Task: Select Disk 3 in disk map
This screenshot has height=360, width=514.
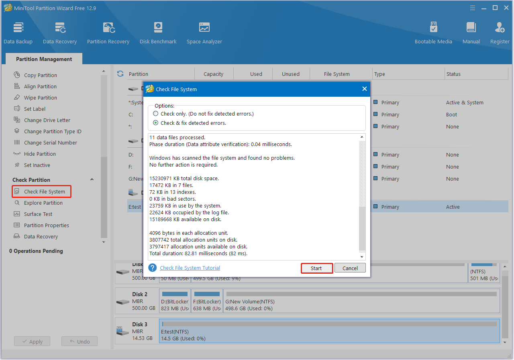Action: [x=137, y=331]
